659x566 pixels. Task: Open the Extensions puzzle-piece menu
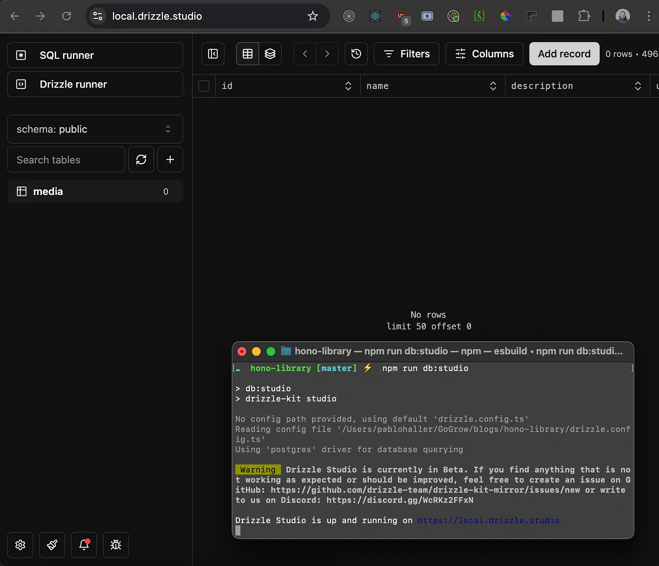click(x=584, y=16)
